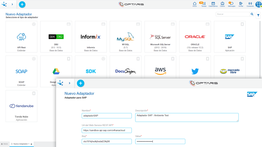Click the 'Seleccione el tipo de adaptador' subtitle
The height and width of the screenshot is (147, 262).
[x=22, y=17]
